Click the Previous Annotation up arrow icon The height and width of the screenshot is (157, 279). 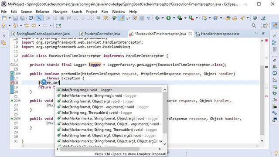click(x=15, y=26)
